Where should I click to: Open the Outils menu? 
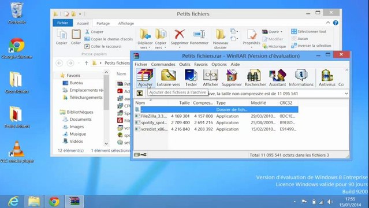pyautogui.click(x=185, y=64)
